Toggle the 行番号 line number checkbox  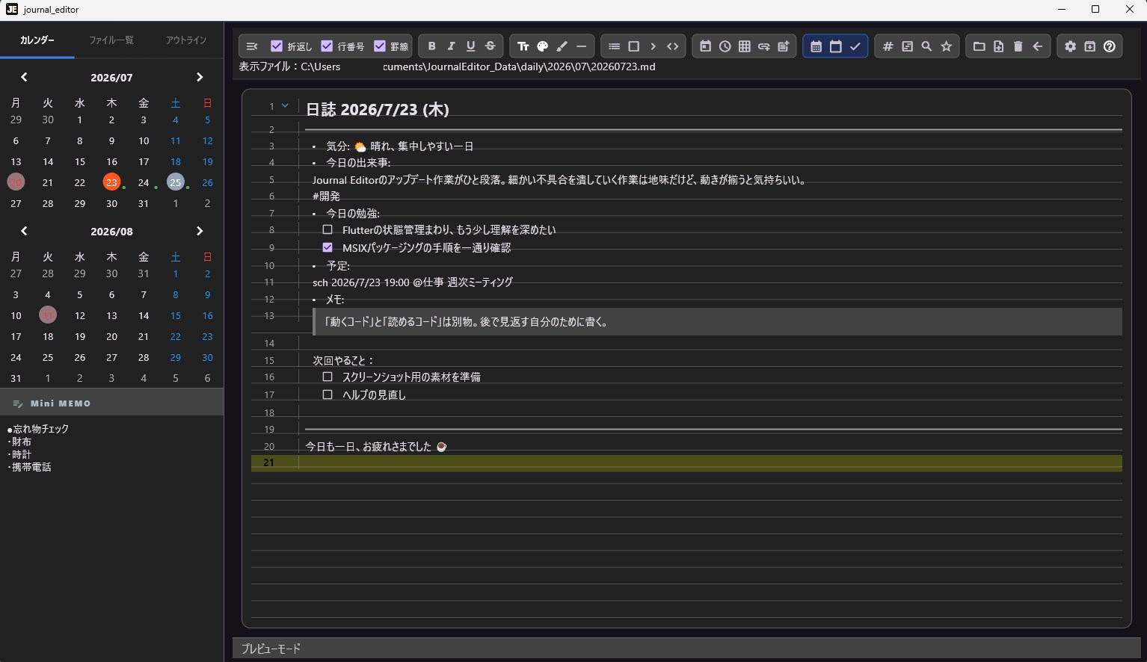(327, 46)
